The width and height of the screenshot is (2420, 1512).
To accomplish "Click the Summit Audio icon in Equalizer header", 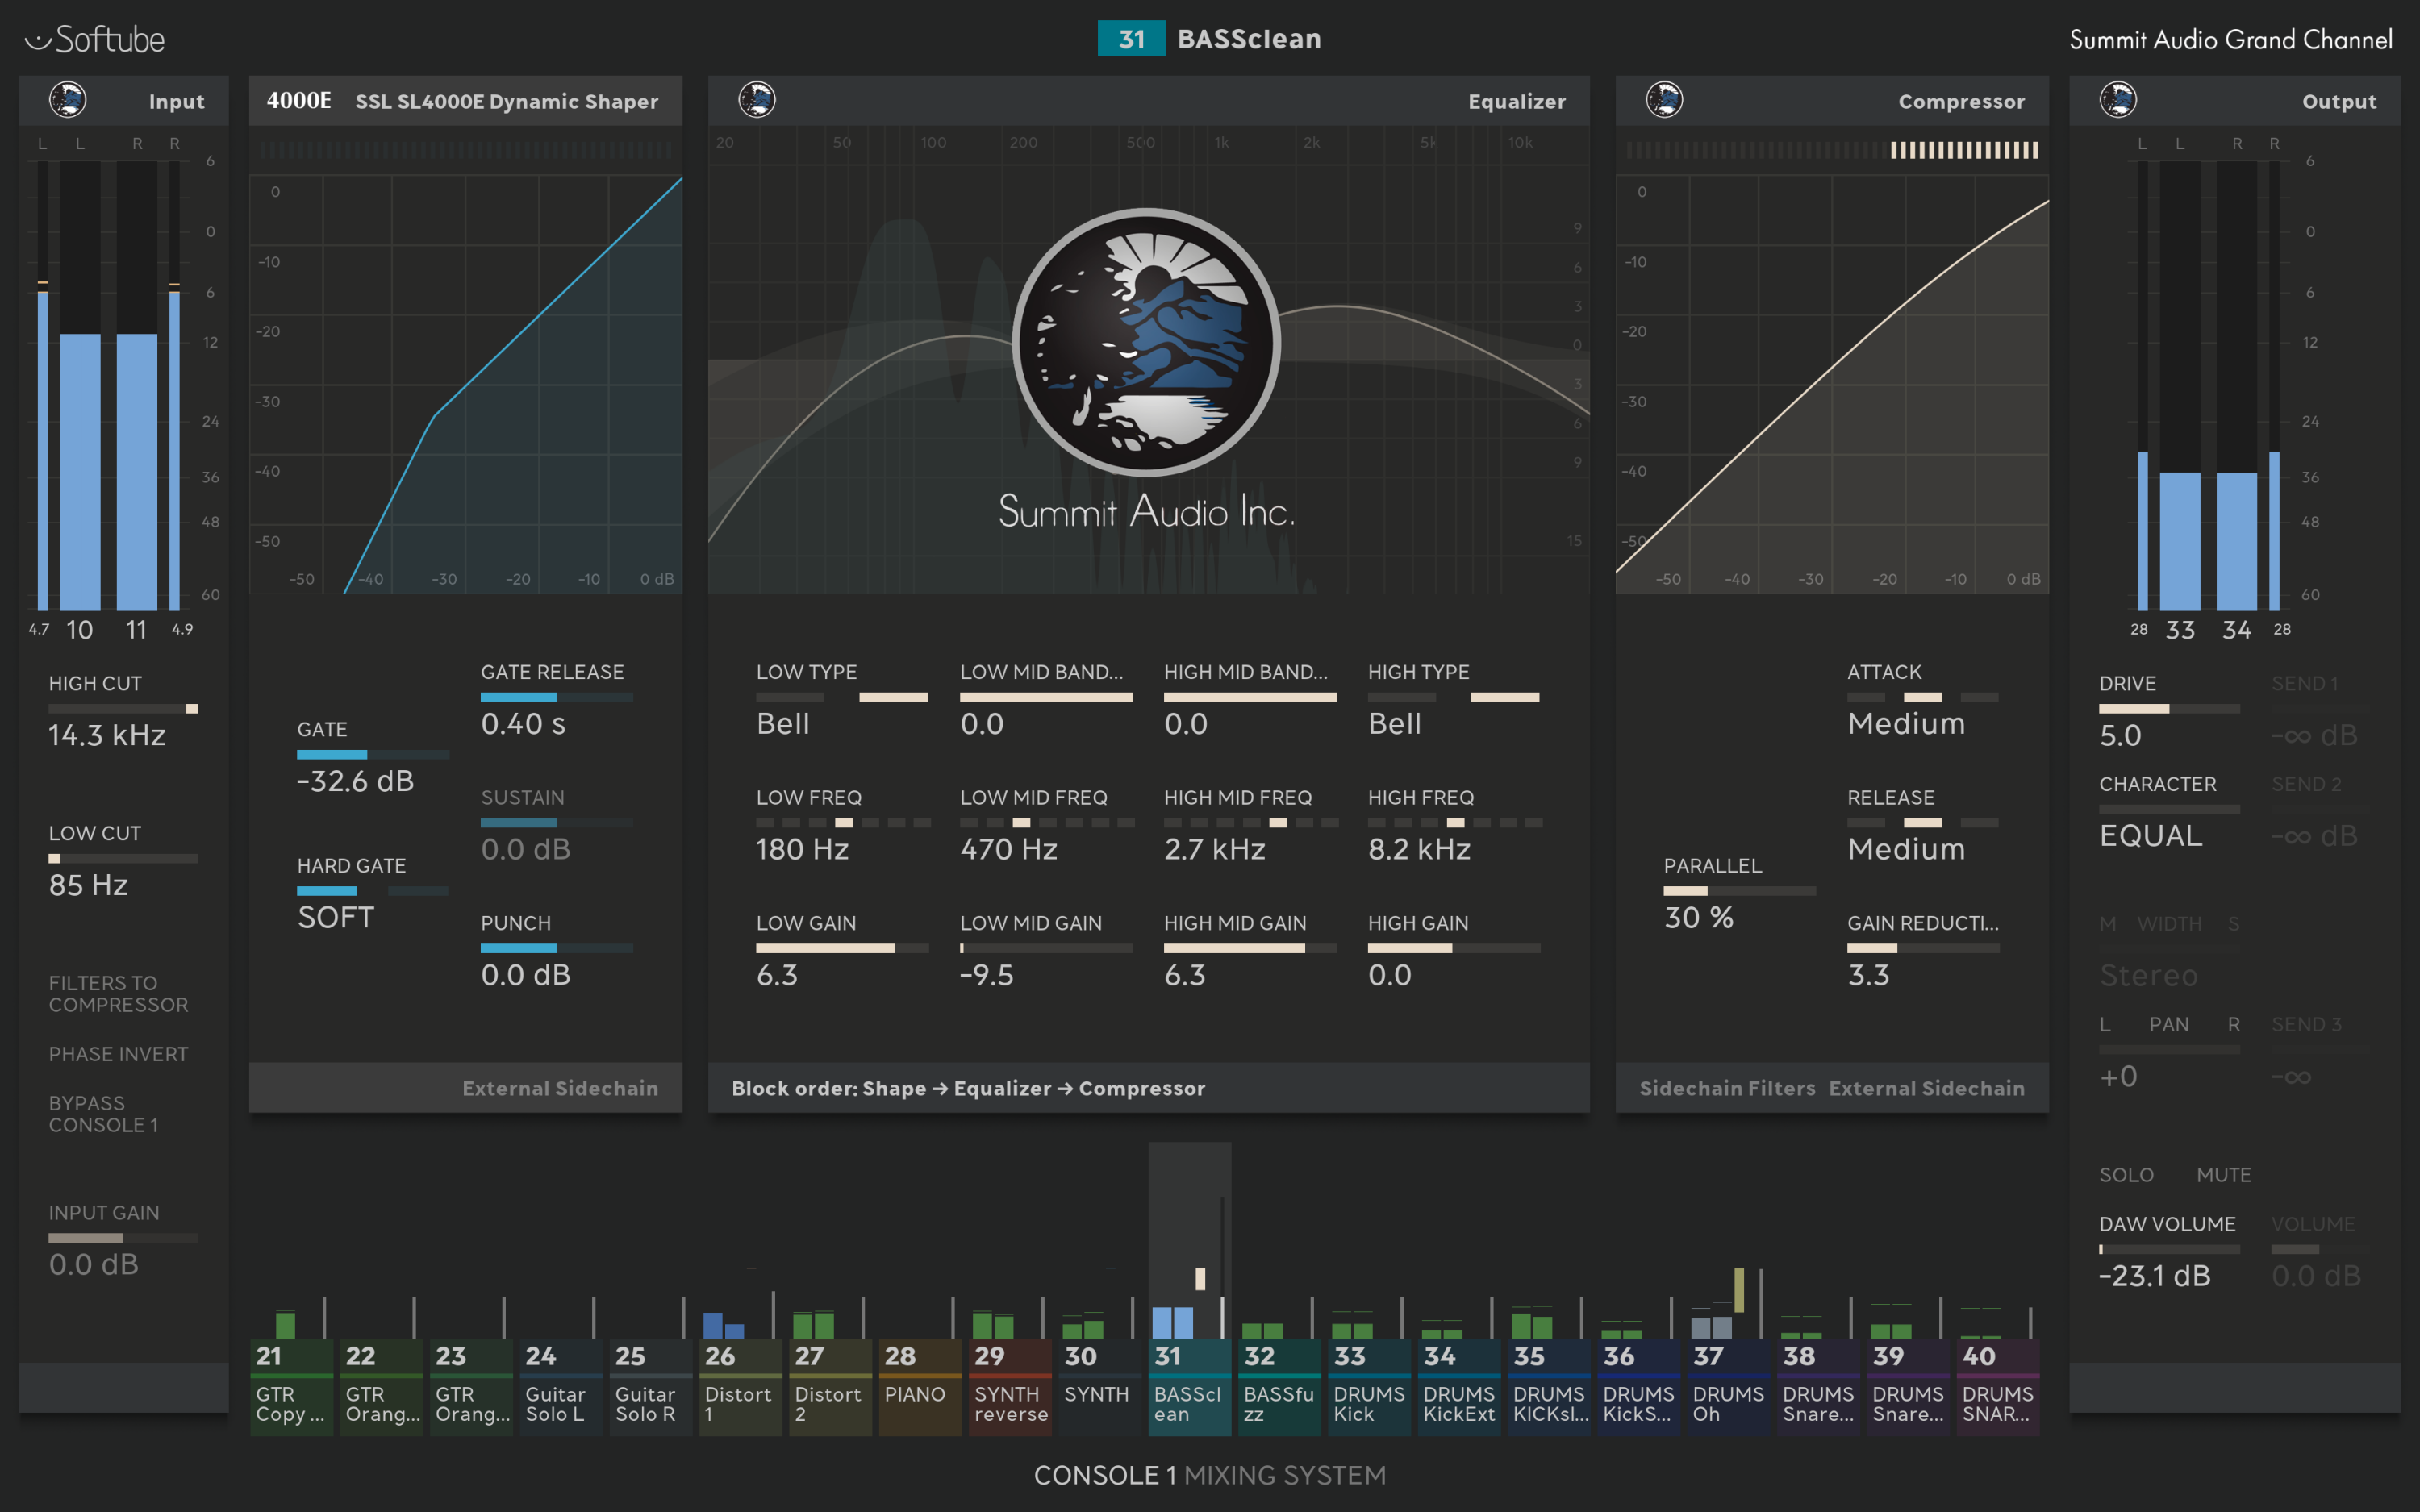I will pos(757,100).
